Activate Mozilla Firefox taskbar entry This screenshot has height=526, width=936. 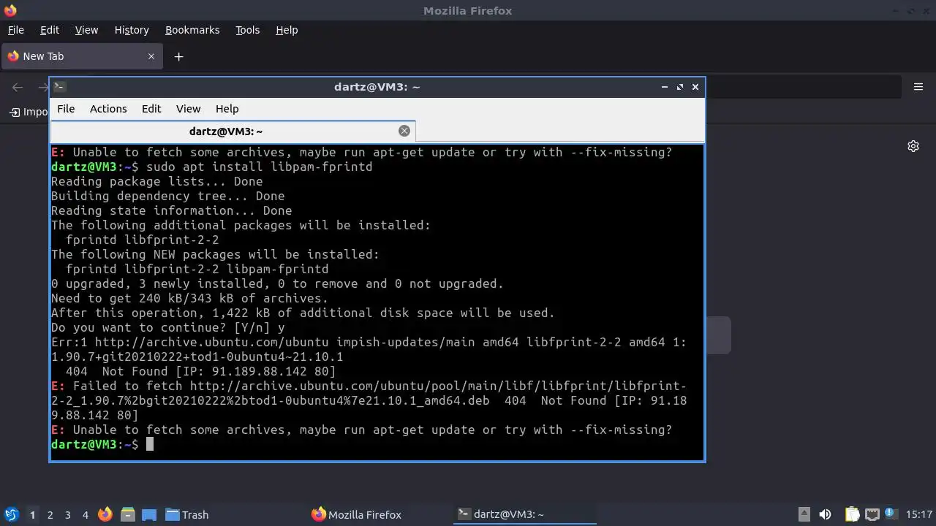[x=356, y=514]
